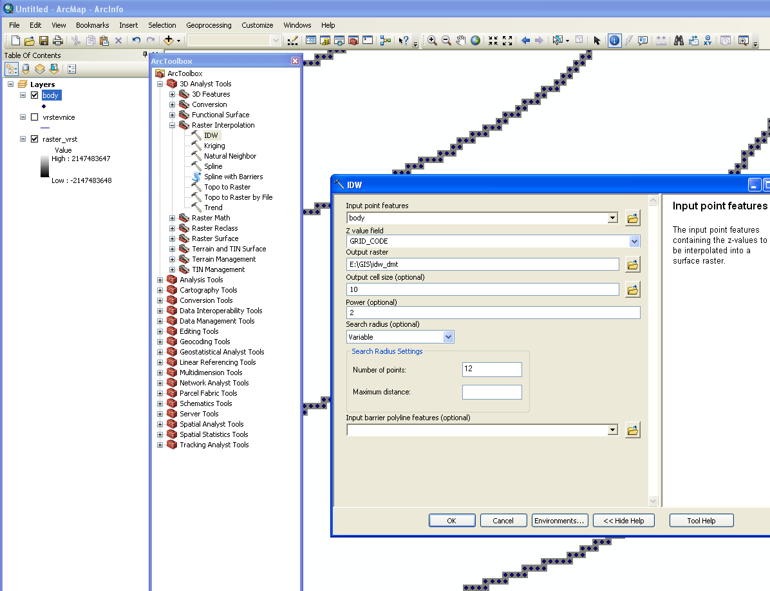Open the Find binoculars tool
Screen dimensions: 770x591
click(x=679, y=41)
